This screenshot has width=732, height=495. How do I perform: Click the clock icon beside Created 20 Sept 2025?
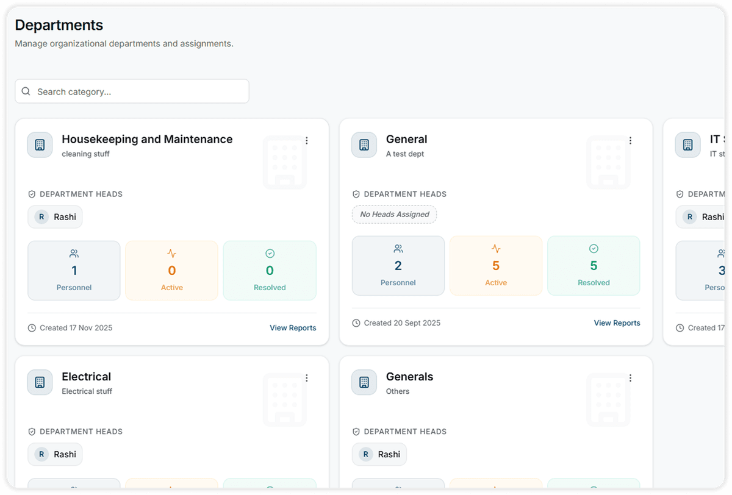[x=356, y=323]
